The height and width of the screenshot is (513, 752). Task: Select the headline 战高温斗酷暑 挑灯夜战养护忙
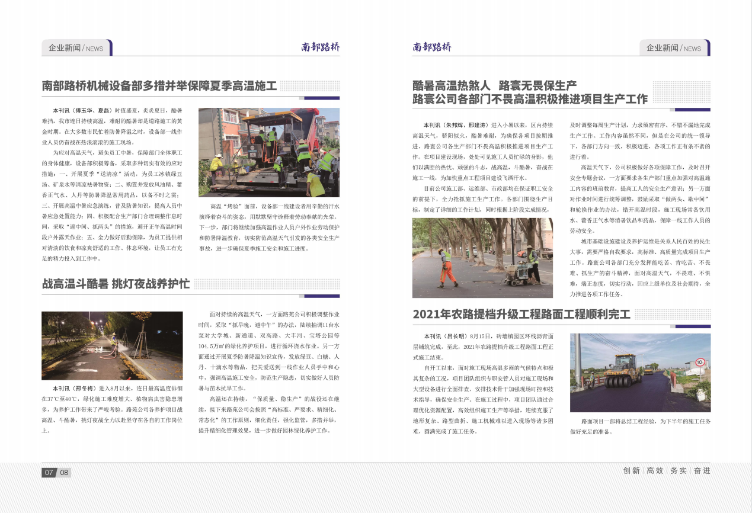tap(116, 284)
